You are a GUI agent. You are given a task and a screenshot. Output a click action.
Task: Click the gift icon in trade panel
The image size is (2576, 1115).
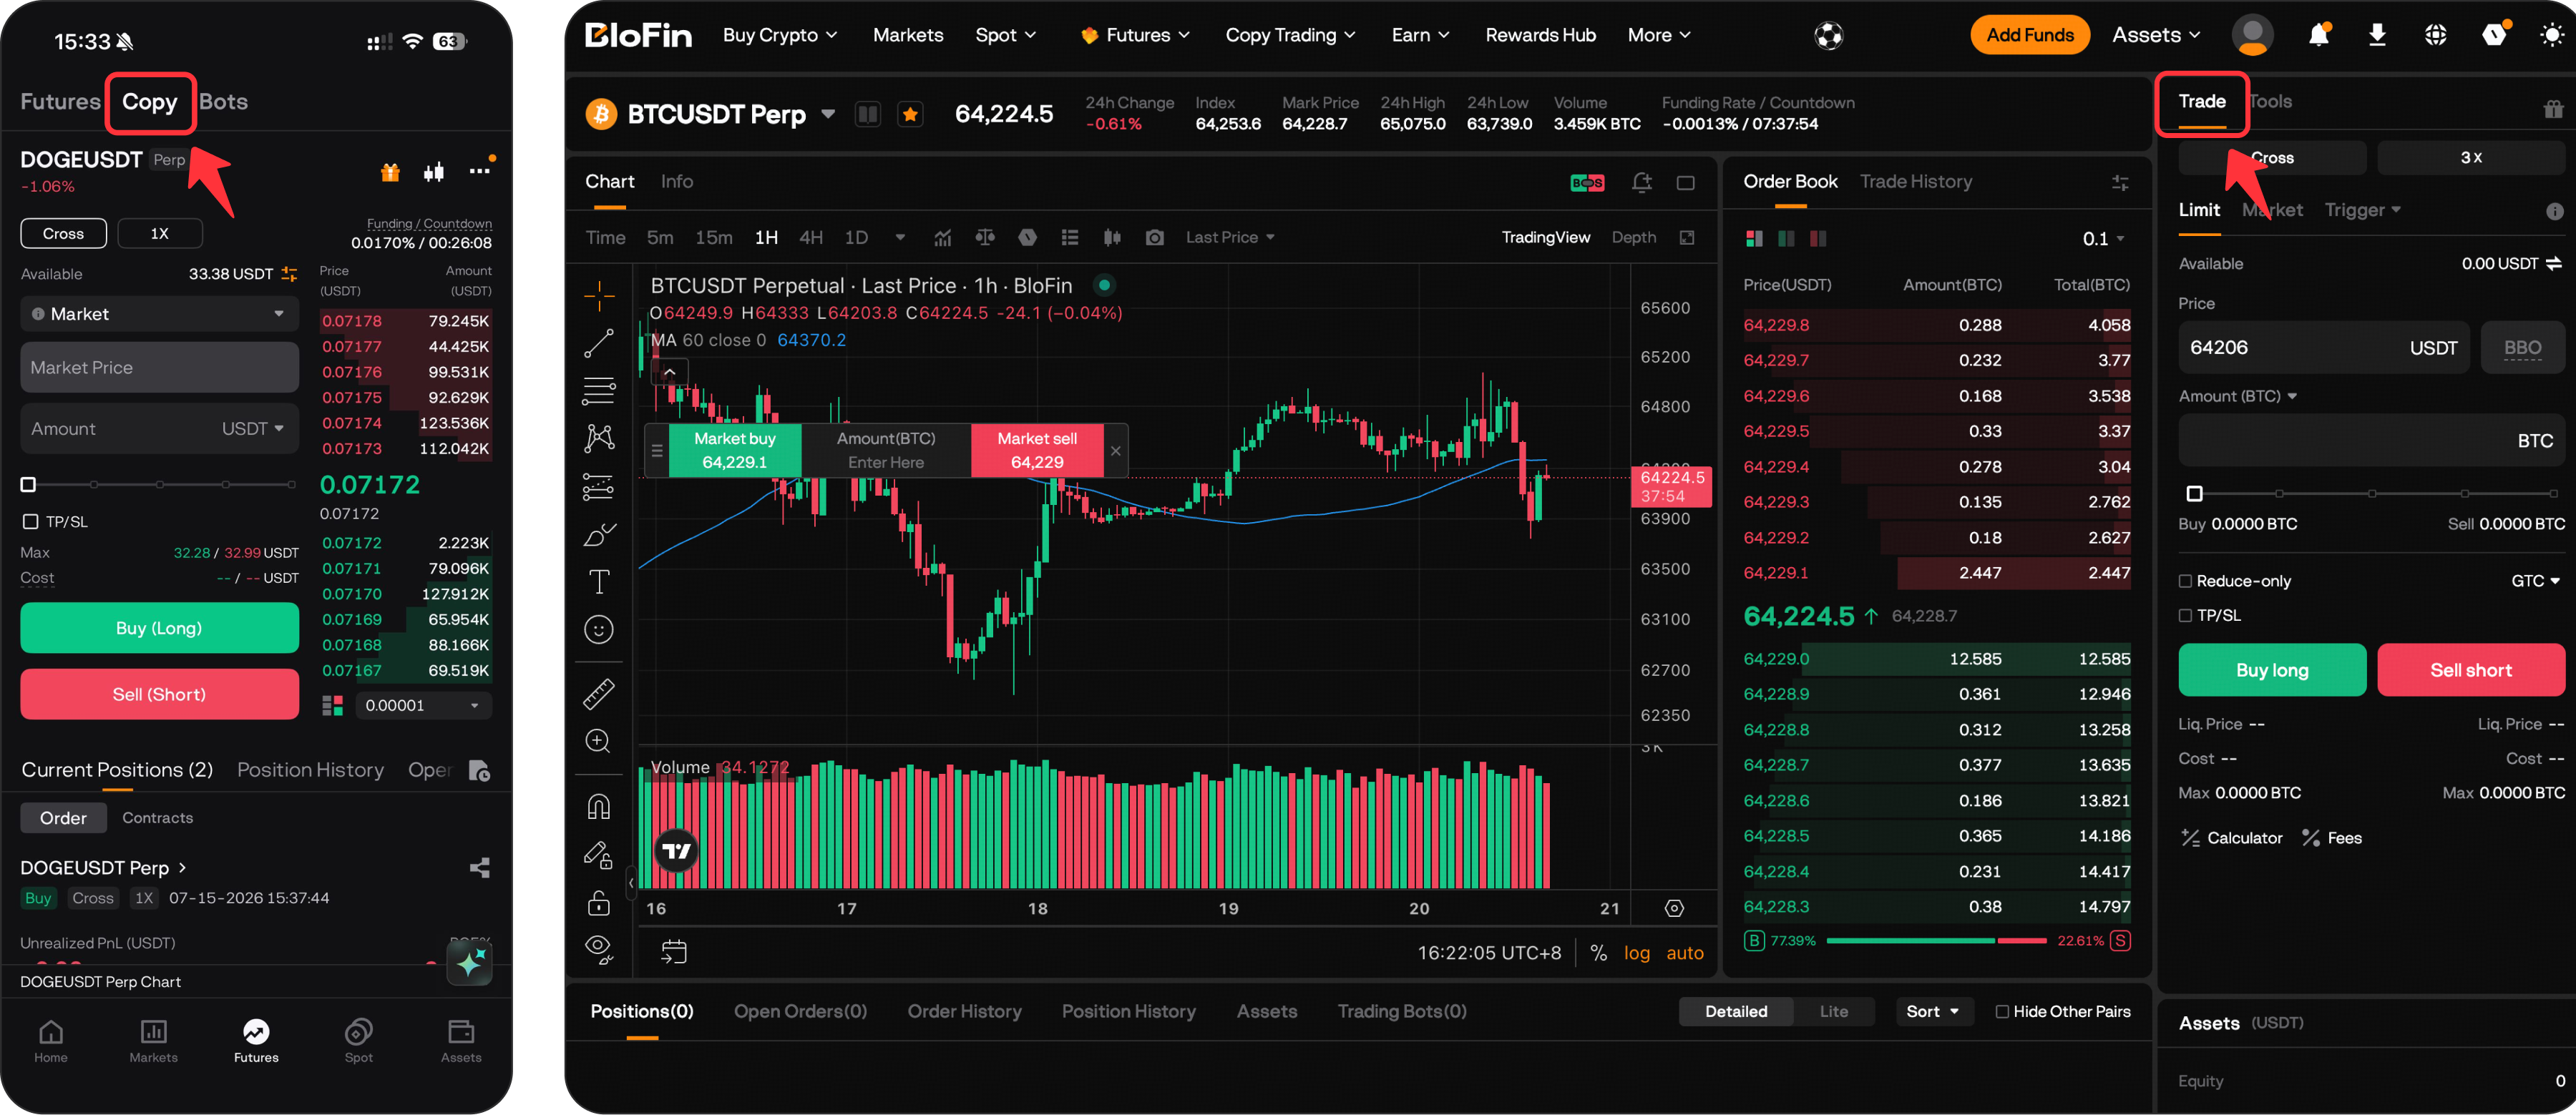(2553, 109)
